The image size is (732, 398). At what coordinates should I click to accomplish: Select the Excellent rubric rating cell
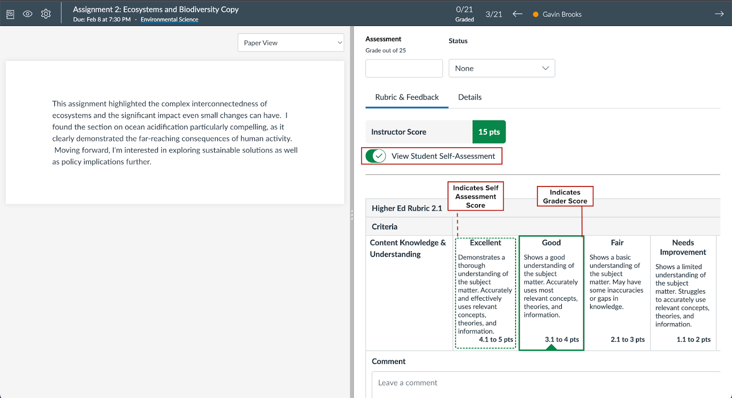485,293
